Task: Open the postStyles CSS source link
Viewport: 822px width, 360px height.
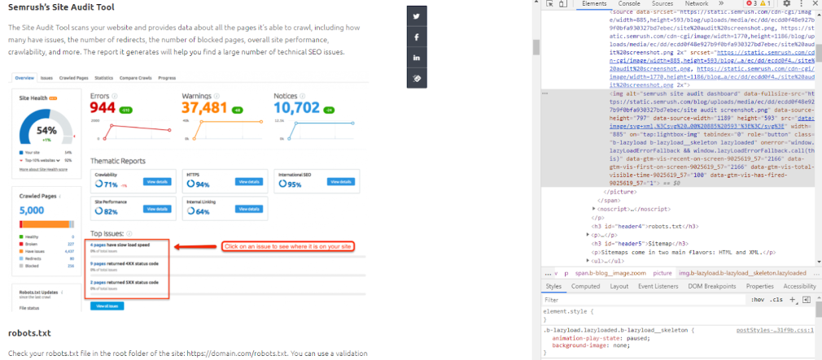Action: click(776, 330)
